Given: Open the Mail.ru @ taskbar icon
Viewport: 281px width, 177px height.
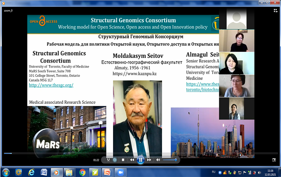Looking at the screenshot, I should [19, 173].
